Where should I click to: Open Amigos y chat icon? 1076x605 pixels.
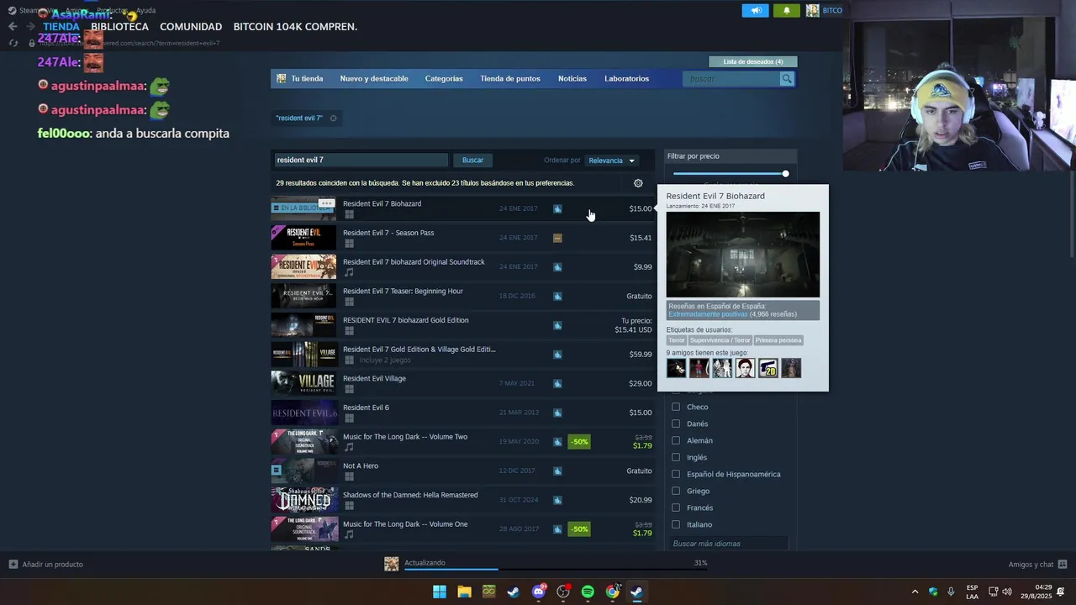[1063, 564]
